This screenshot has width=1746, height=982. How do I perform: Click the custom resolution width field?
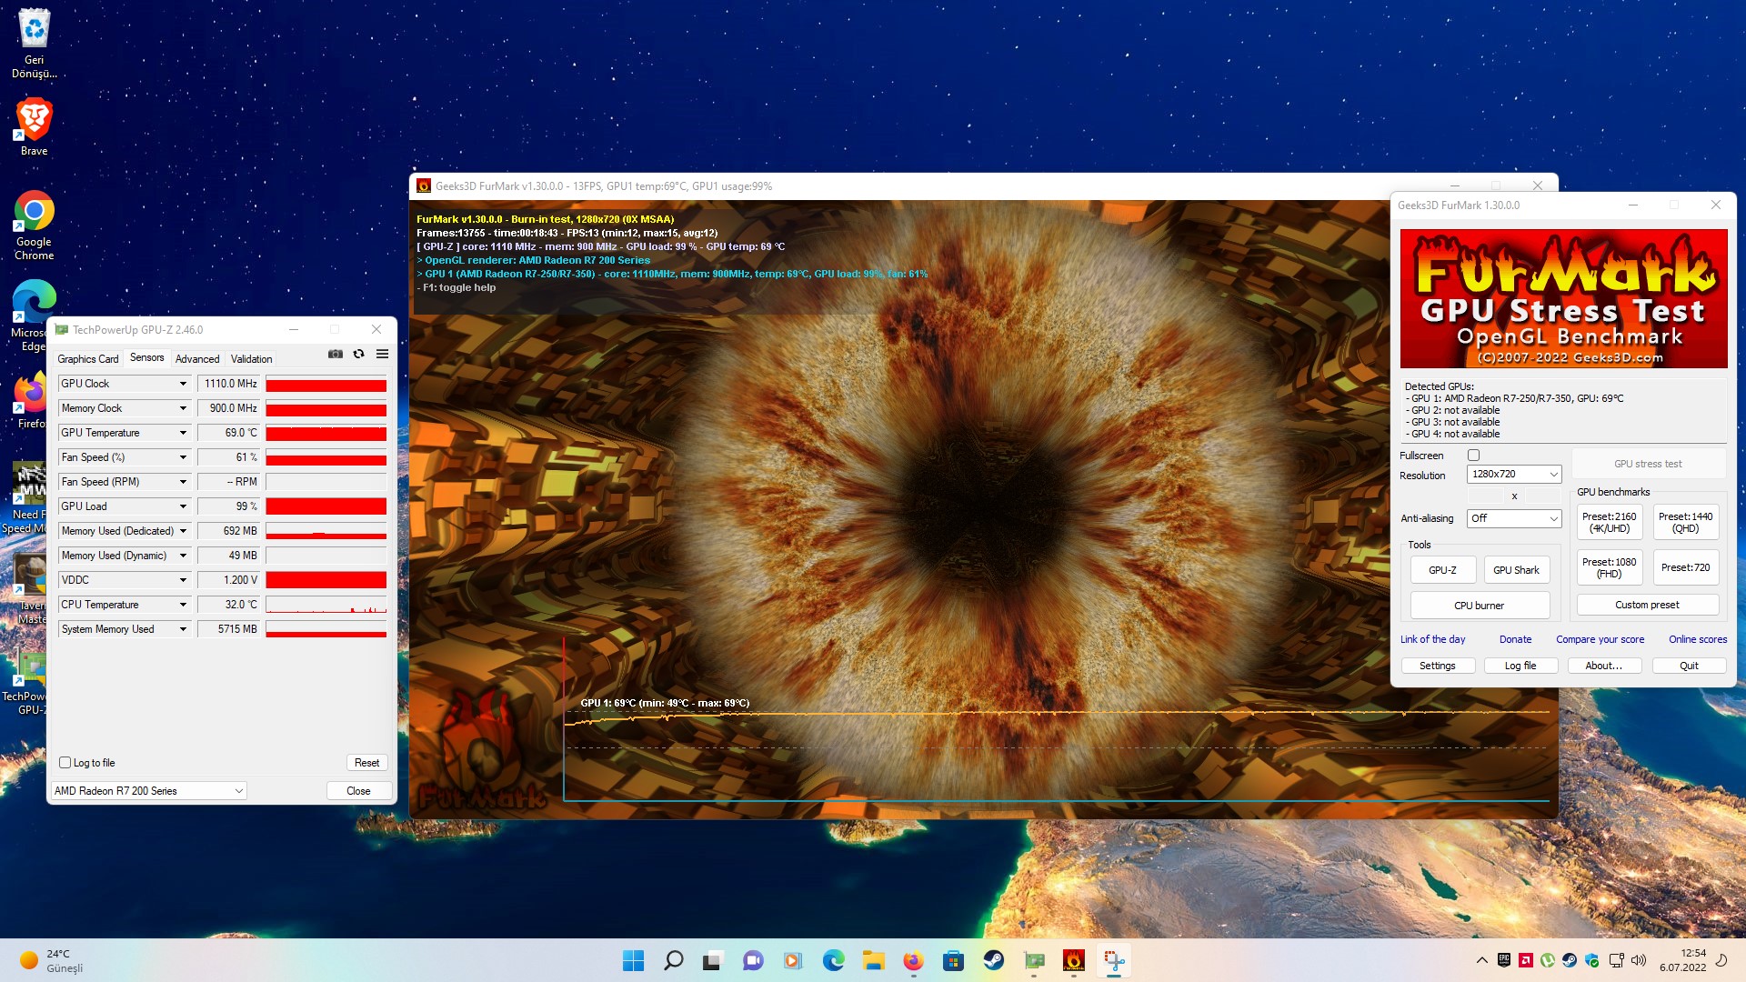tap(1486, 496)
